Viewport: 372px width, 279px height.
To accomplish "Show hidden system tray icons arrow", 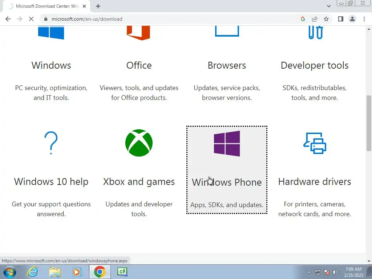I will pyautogui.click(x=309, y=272).
